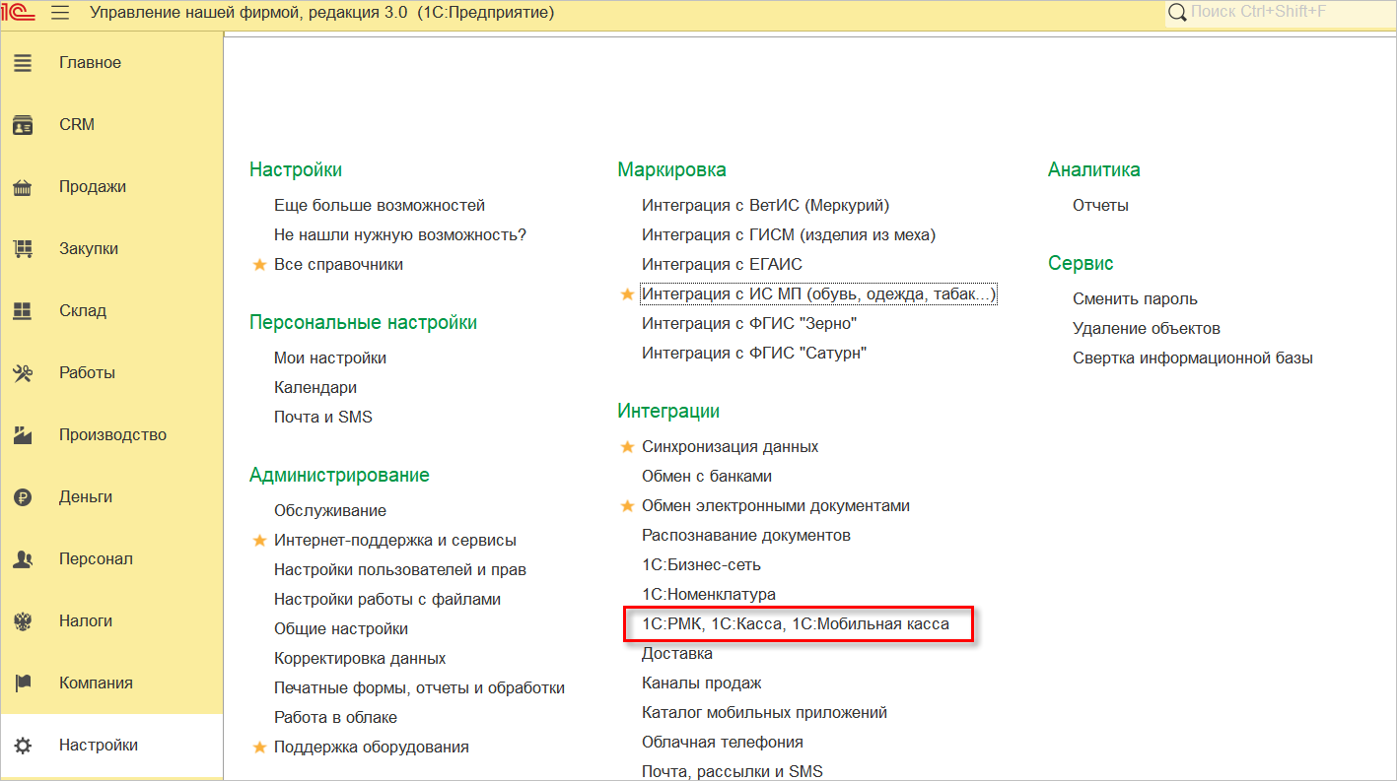
Task: Open 1С:Номенклатура link
Action: [x=709, y=595]
